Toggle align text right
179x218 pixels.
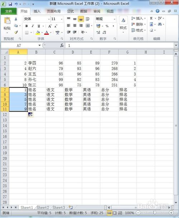tap(81, 25)
